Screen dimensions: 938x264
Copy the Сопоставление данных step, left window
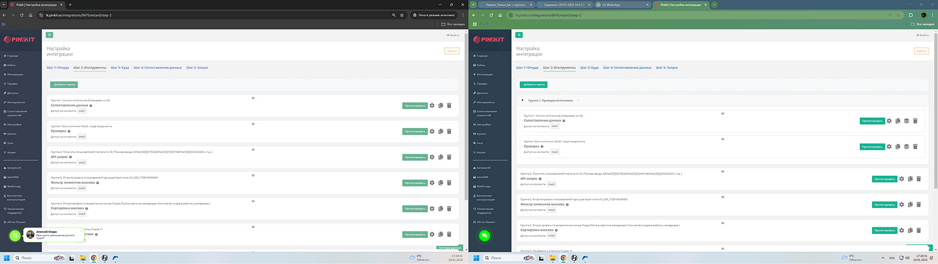click(x=441, y=105)
